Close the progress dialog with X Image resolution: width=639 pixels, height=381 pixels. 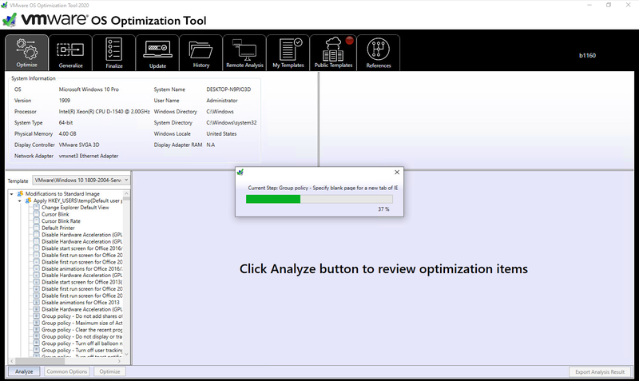pyautogui.click(x=397, y=173)
